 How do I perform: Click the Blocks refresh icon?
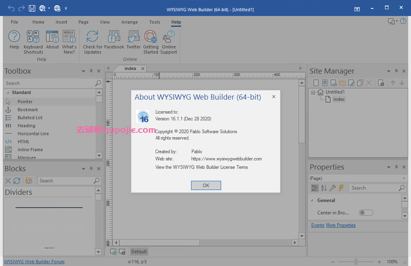point(17,181)
